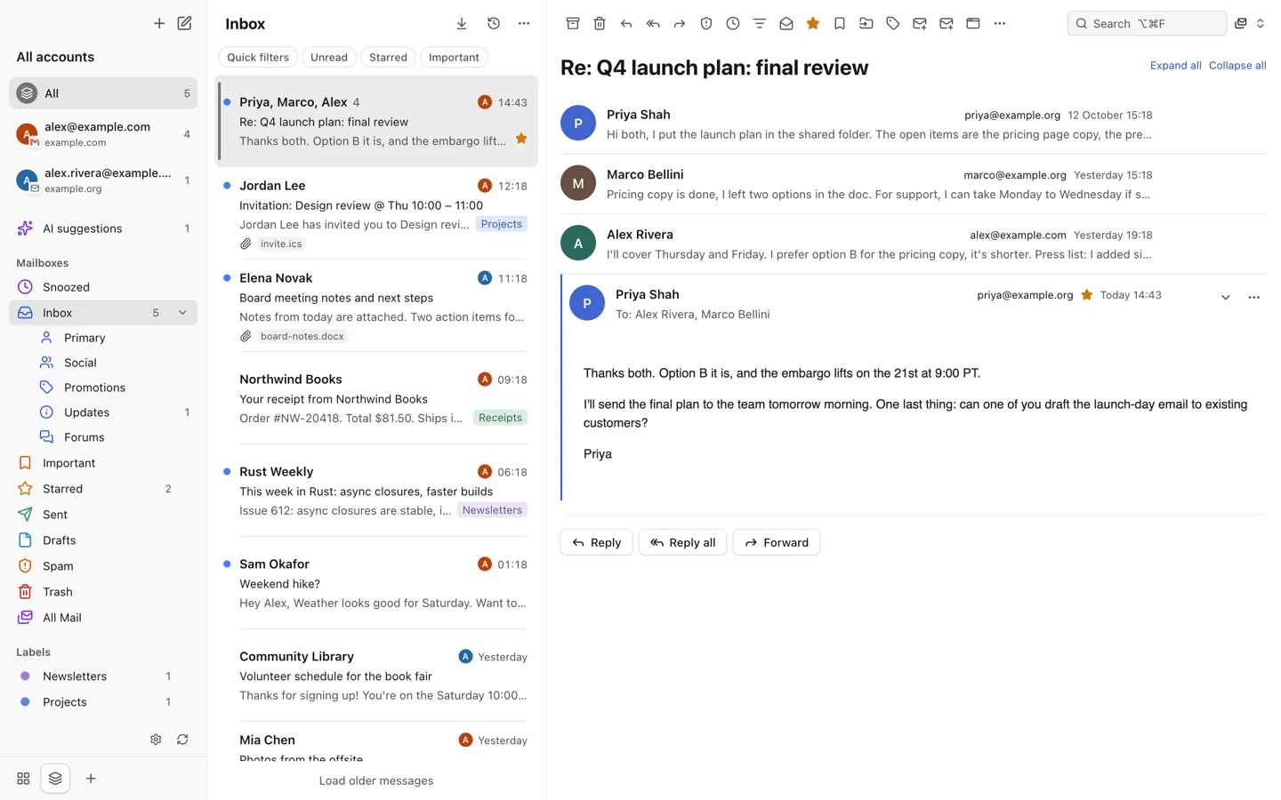
Task: Open Inbox more options ellipsis
Action: (x=524, y=24)
